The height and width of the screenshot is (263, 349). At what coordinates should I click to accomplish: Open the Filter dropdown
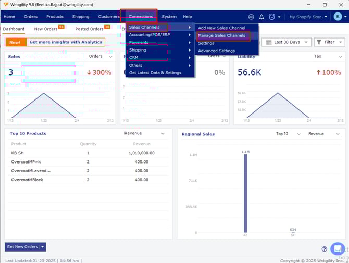pyautogui.click(x=329, y=42)
